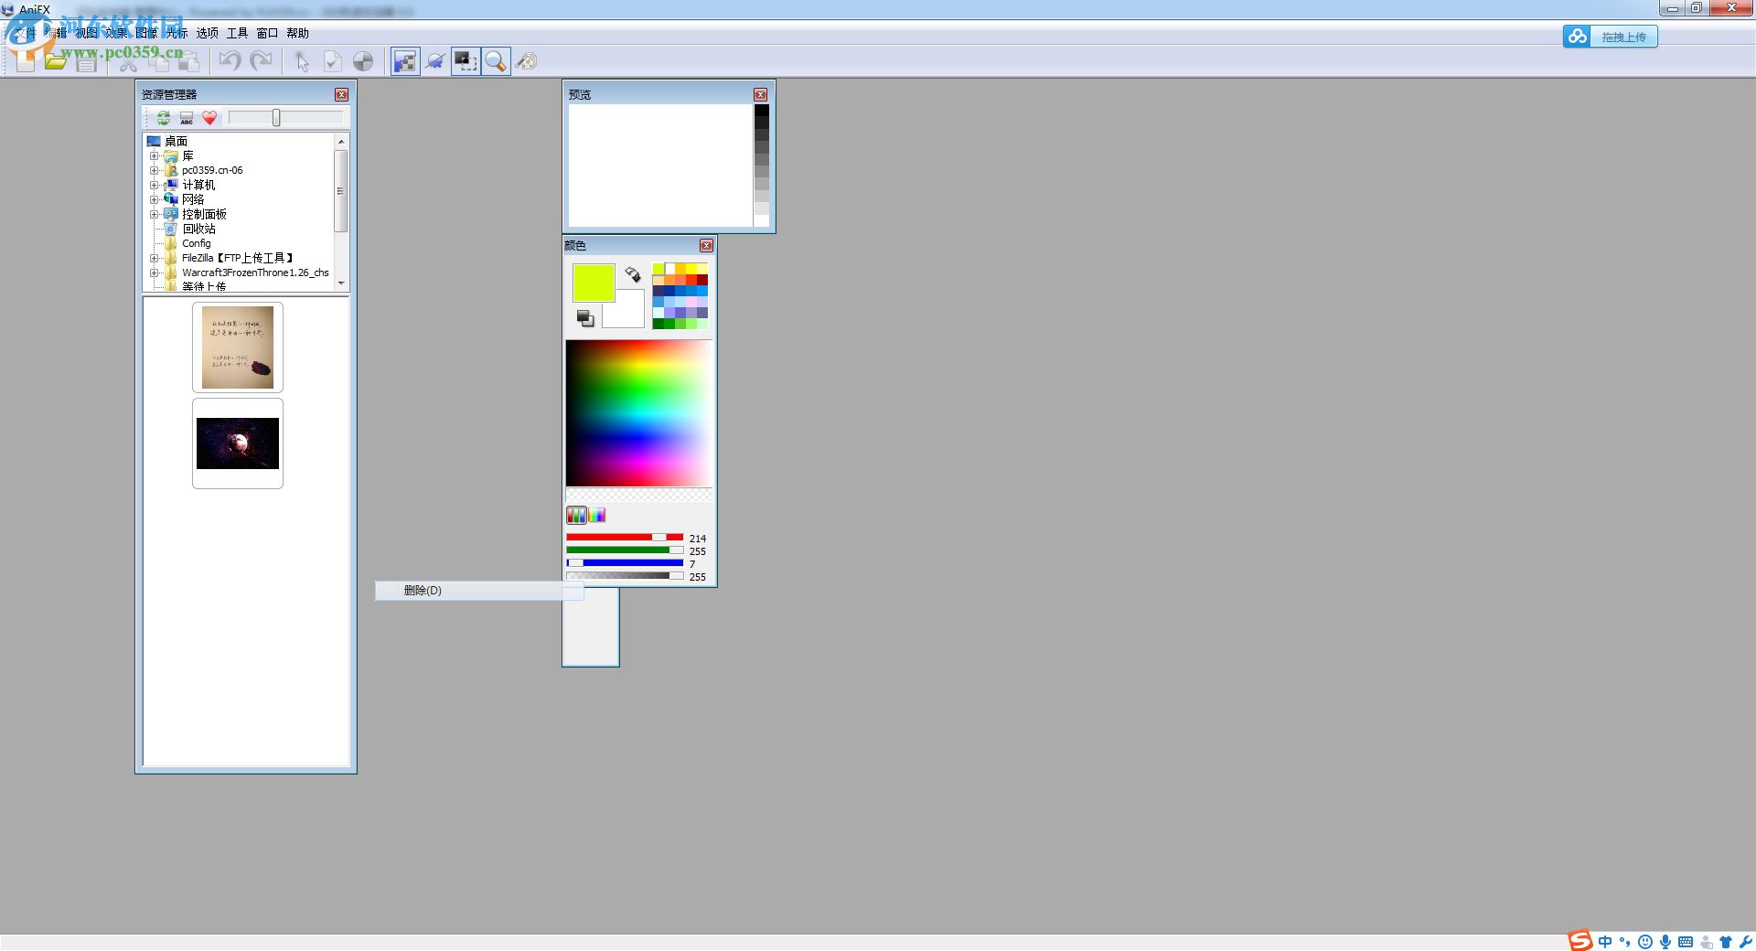1756x951 pixels.
Task: Adjust the green channel slider in color panel
Action: pos(625,550)
